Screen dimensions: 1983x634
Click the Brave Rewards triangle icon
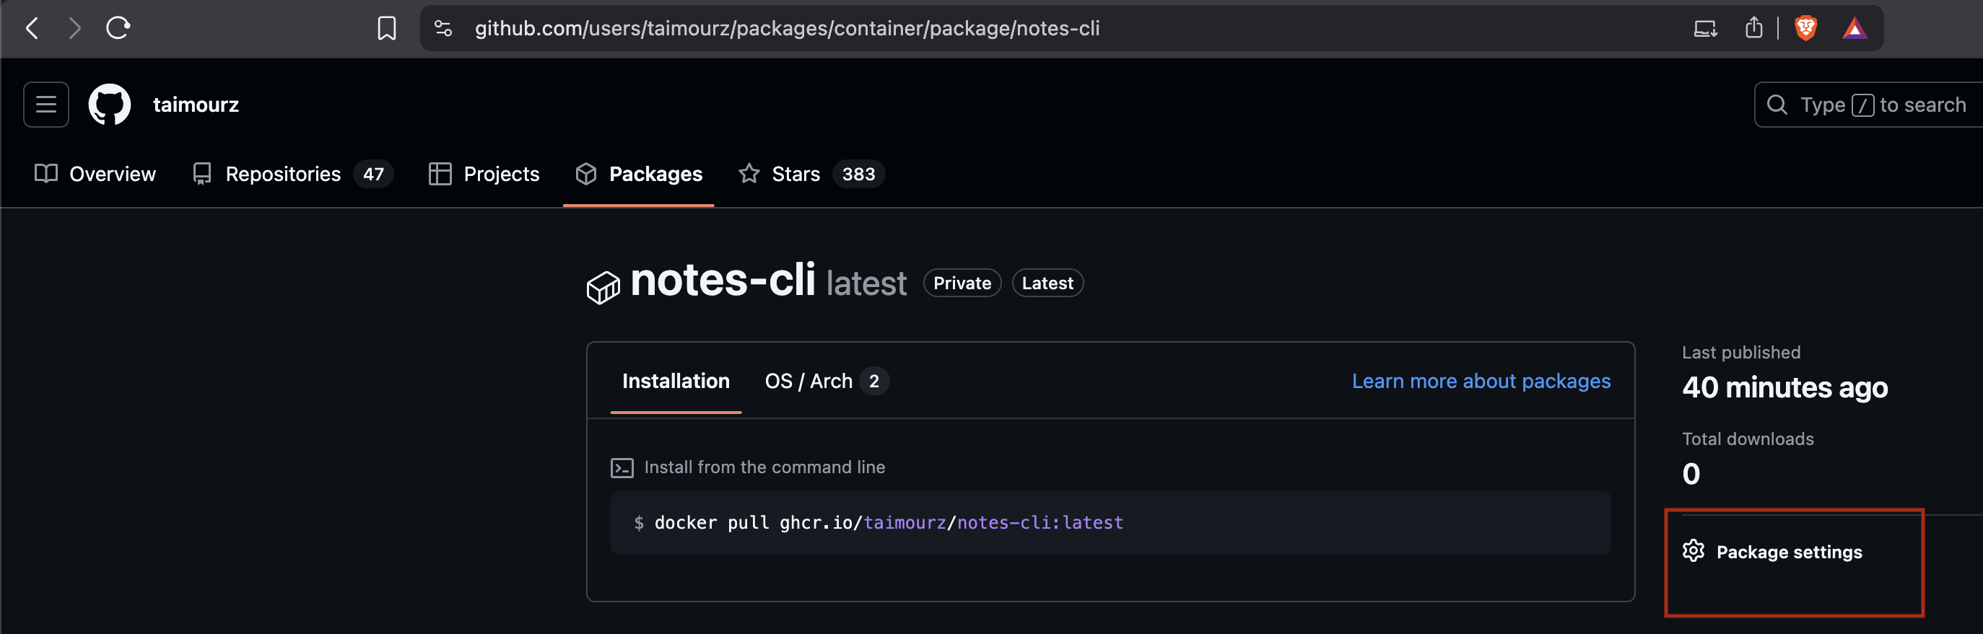click(x=1855, y=28)
